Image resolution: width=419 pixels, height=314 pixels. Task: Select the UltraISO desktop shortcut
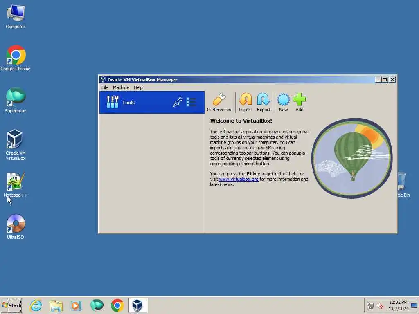pyautogui.click(x=16, y=227)
